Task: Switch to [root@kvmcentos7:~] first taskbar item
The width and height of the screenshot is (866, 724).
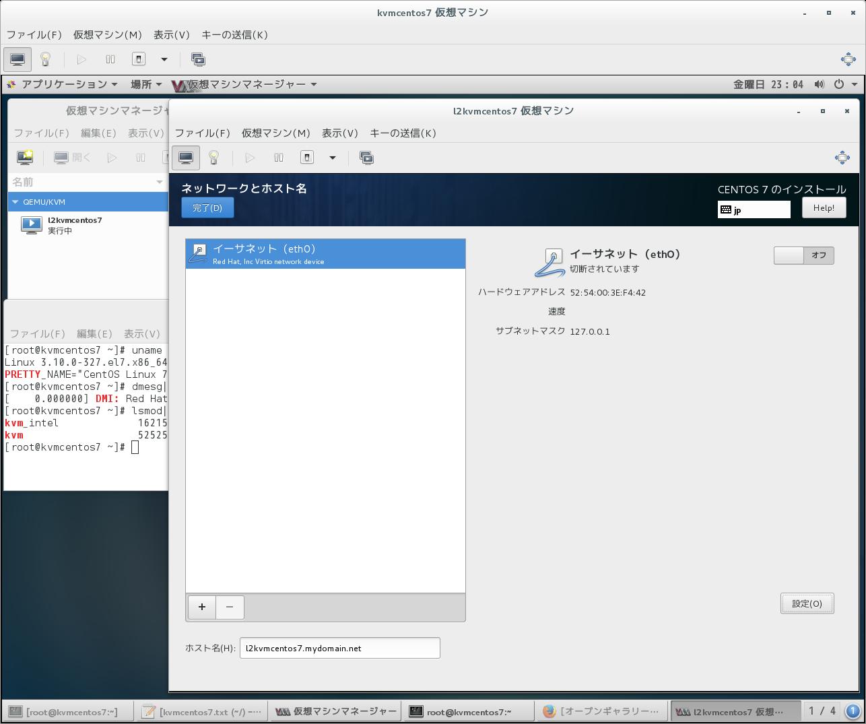Action: (67, 711)
